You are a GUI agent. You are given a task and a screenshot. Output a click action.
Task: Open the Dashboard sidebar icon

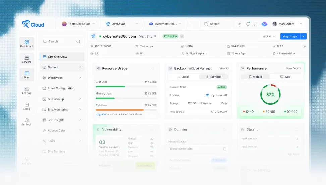click(x=26, y=44)
